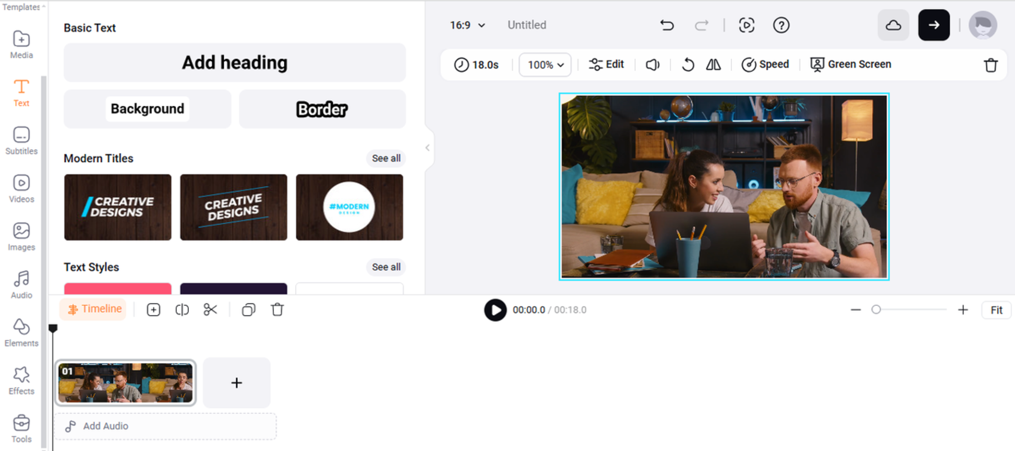See all Modern Titles
Screen dimensions: 1015x451
click(x=386, y=158)
